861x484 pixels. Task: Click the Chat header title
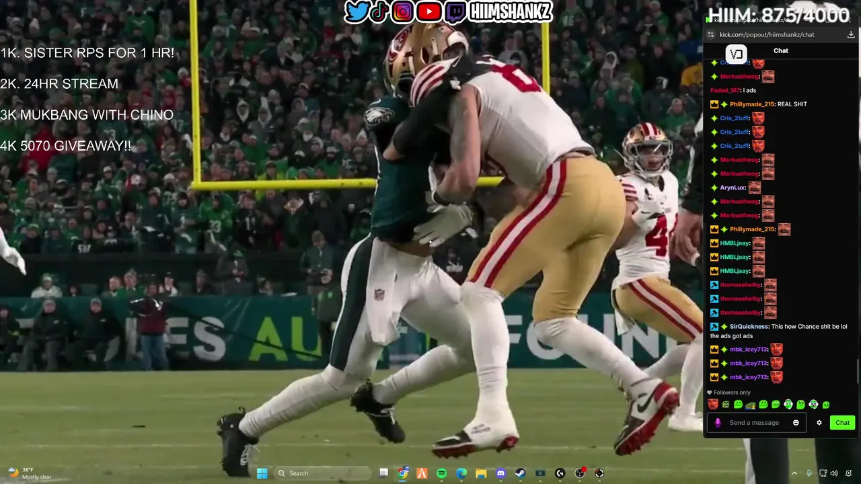pos(781,50)
